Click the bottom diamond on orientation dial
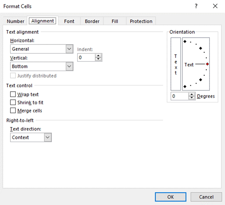The image size is (225, 205). click(x=185, y=86)
